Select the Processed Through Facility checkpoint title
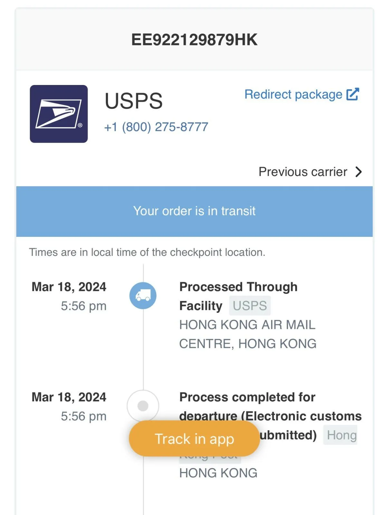Image resolution: width=389 pixels, height=515 pixels. click(x=238, y=296)
